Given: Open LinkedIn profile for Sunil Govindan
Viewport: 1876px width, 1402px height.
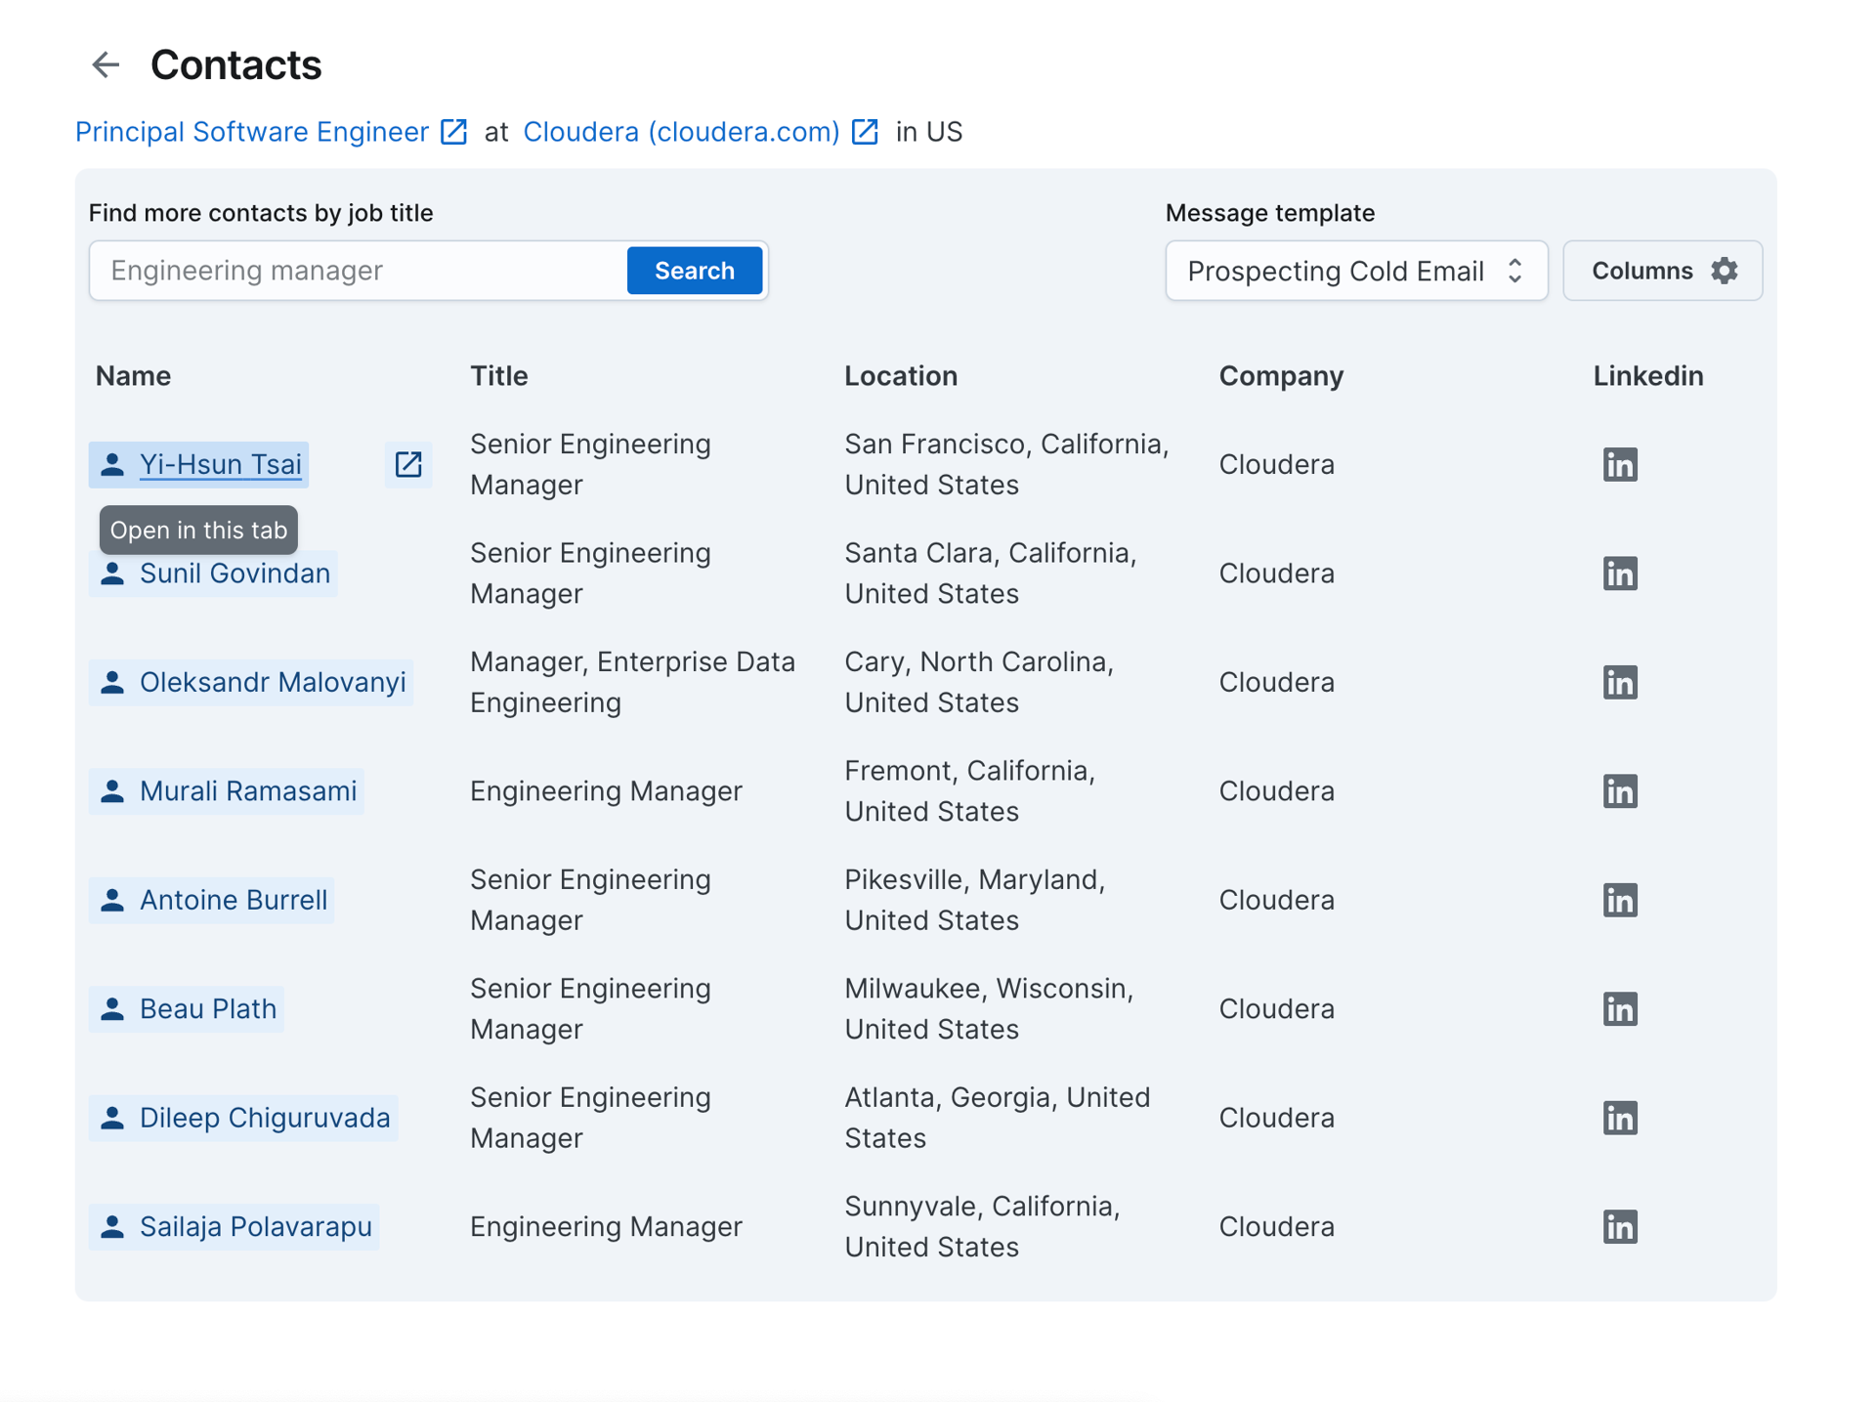Looking at the screenshot, I should pyautogui.click(x=1620, y=574).
